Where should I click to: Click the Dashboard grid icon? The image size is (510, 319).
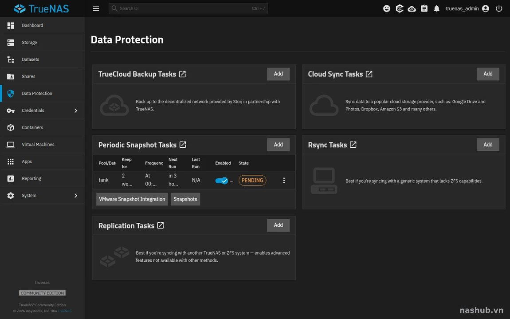[x=11, y=25]
